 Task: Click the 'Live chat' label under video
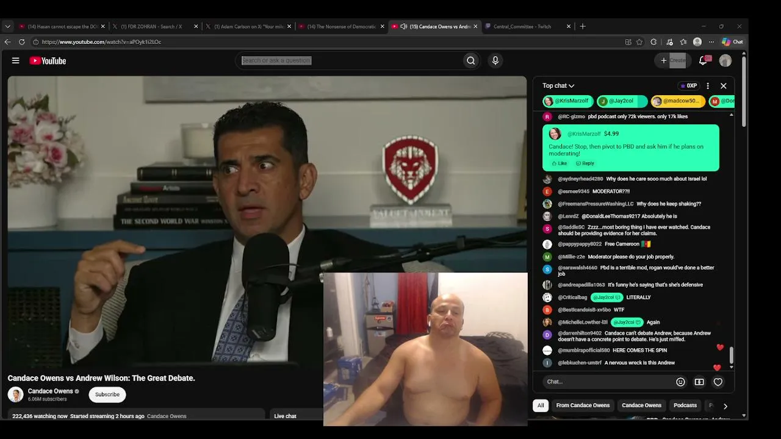point(285,416)
